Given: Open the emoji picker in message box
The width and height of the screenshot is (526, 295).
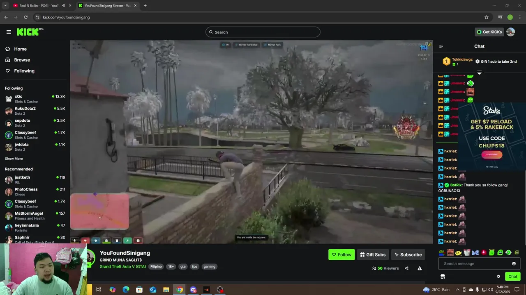Looking at the screenshot, I should 514,263.
